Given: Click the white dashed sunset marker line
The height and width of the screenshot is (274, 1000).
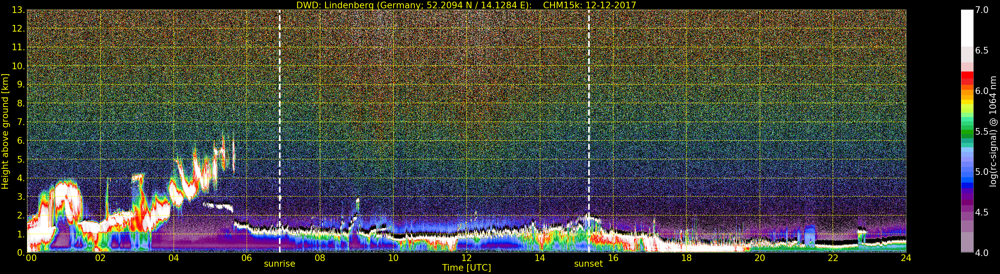Looking at the screenshot, I should point(589,131).
